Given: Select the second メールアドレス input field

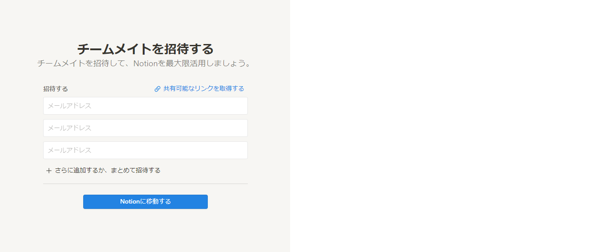Looking at the screenshot, I should pyautogui.click(x=145, y=128).
